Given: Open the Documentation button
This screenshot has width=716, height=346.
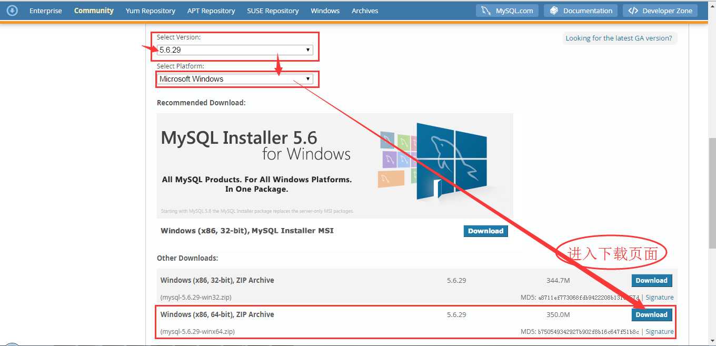Looking at the screenshot, I should point(581,11).
